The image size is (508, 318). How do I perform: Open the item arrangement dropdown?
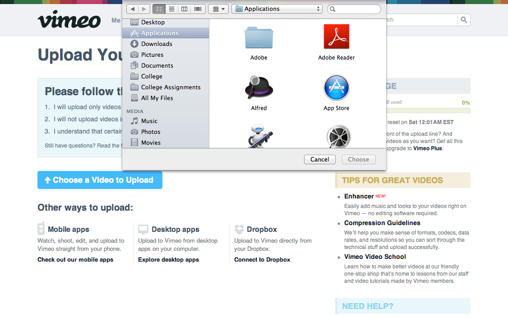pos(219,9)
